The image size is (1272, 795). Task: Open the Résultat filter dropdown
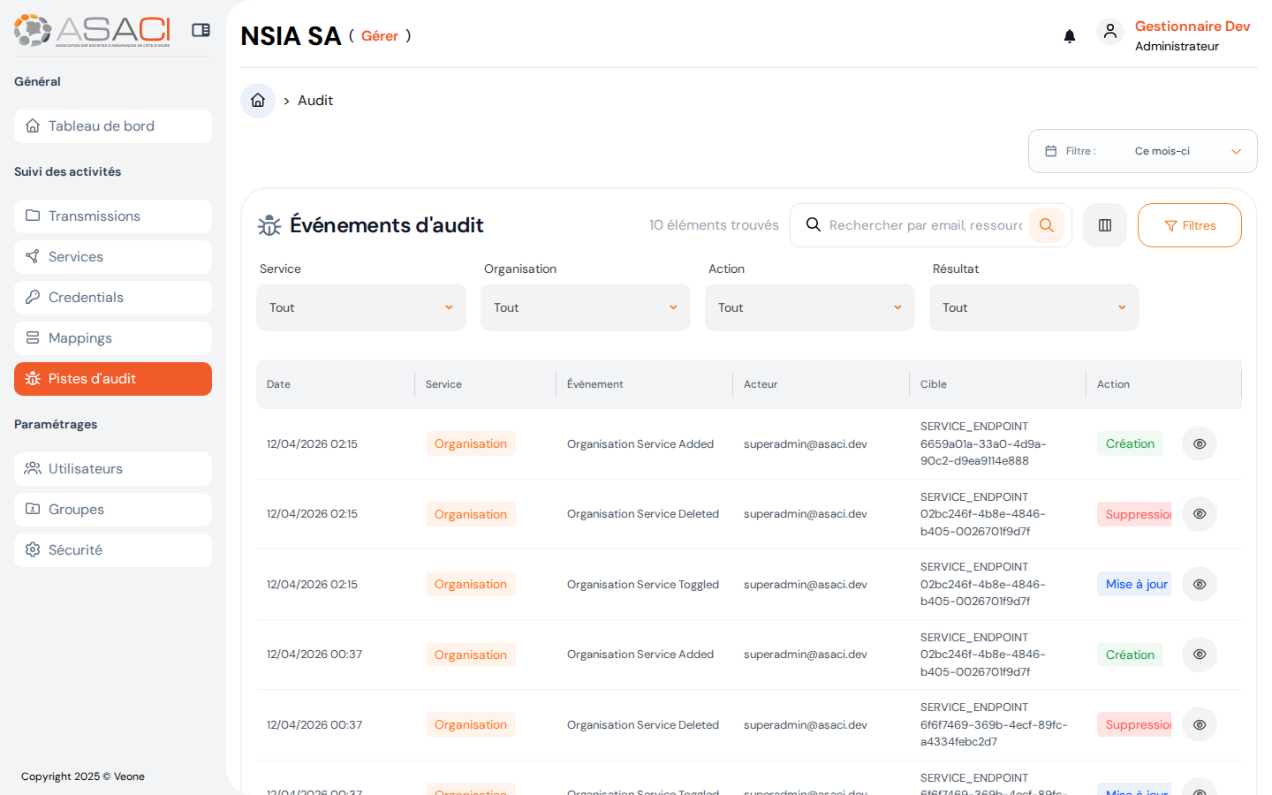click(1033, 307)
